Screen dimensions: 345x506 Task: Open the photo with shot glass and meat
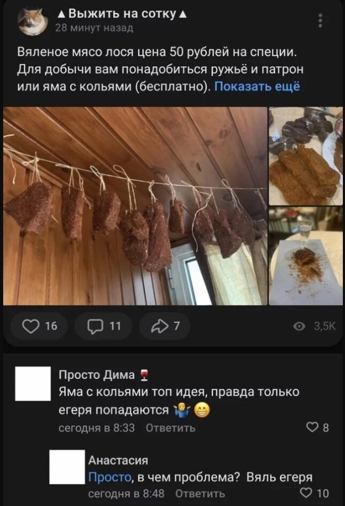coord(306,256)
